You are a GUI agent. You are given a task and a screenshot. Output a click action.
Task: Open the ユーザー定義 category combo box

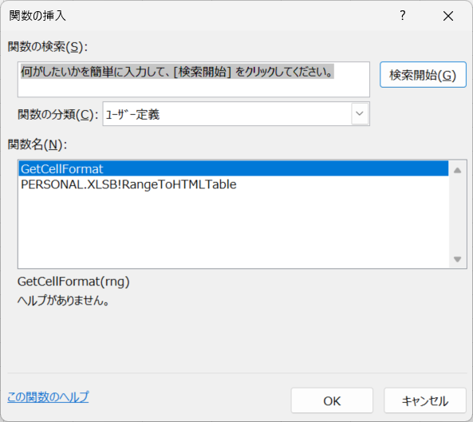pyautogui.click(x=236, y=114)
